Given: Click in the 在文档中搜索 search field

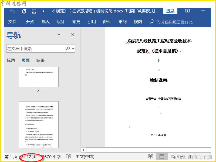Looking at the screenshot, I should (x=35, y=49).
